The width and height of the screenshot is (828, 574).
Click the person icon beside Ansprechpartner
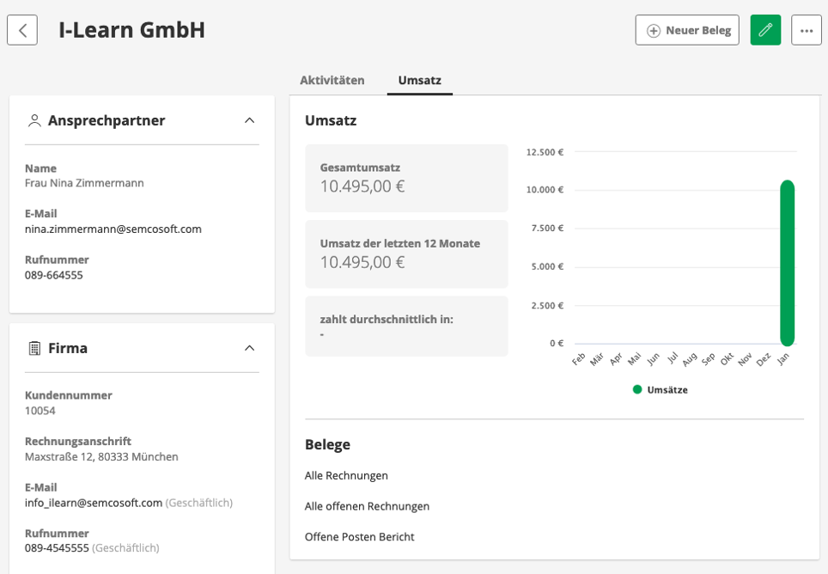pyautogui.click(x=34, y=121)
